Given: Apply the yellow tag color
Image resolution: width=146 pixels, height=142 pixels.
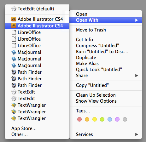Looking at the screenshot, I should pyautogui.click(x=95, y=119).
